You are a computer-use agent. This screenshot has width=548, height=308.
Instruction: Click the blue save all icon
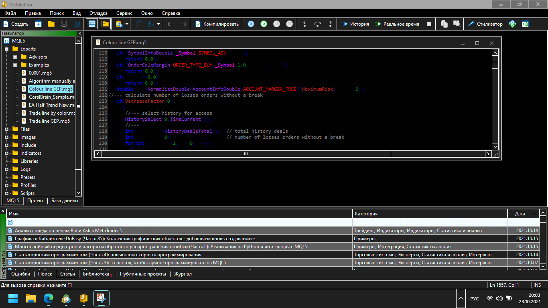tap(77, 24)
